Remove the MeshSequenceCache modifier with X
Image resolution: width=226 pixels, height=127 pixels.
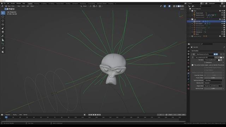pos(221,54)
